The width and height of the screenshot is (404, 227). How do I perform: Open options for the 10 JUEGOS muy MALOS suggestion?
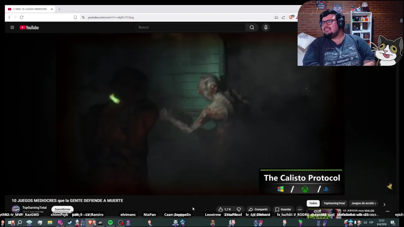[x=388, y=211]
